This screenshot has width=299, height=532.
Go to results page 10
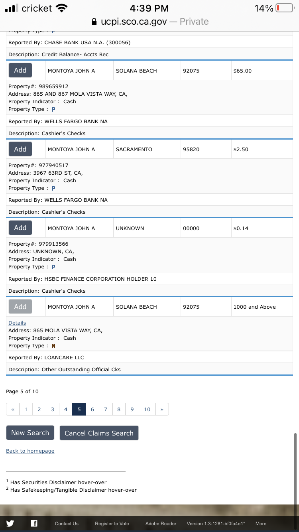(x=147, y=409)
